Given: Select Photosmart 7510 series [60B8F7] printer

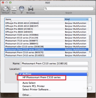Looking at the screenshot, I should pos(46,41).
